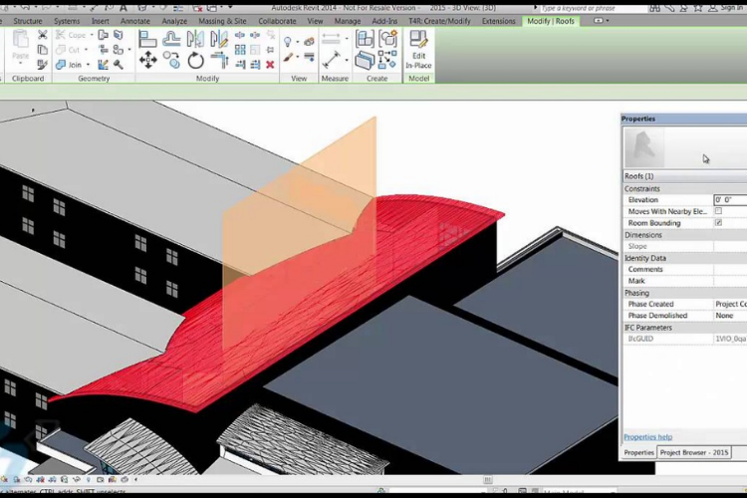747x498 pixels.
Task: Select the Array tool
Action: pyautogui.click(x=240, y=50)
